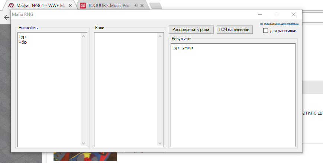Image resolution: width=323 pixels, height=163 pixels.
Task: Click the Last.fm favicon on the second tab
Action: click(x=83, y=6)
